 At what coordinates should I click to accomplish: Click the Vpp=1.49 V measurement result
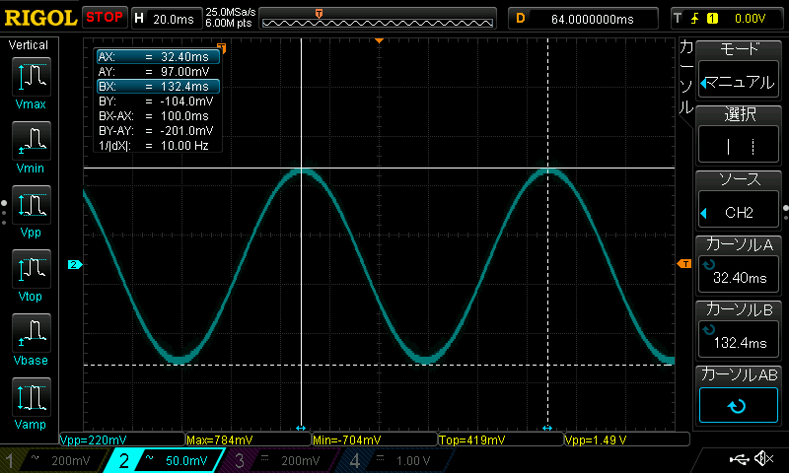coord(627,439)
